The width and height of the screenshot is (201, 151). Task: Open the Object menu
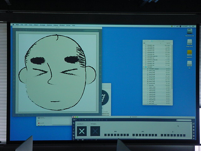(x=36, y=25)
